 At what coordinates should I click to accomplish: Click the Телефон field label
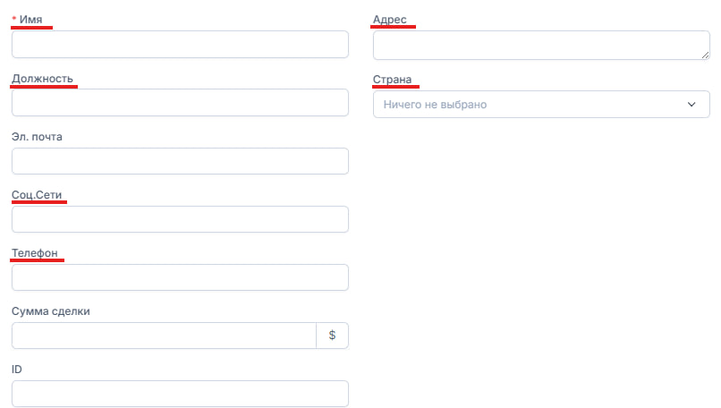point(35,253)
